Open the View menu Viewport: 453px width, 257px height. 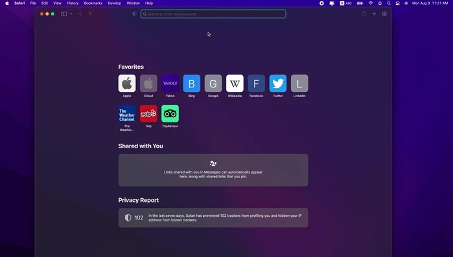[57, 3]
